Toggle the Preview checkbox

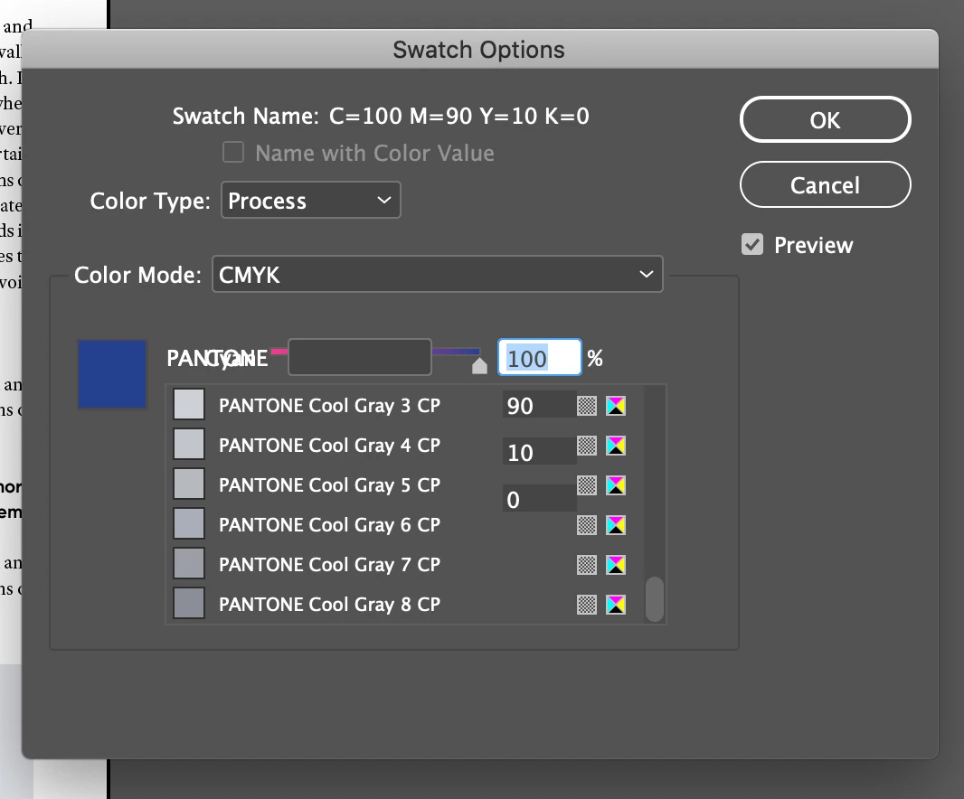pos(751,245)
